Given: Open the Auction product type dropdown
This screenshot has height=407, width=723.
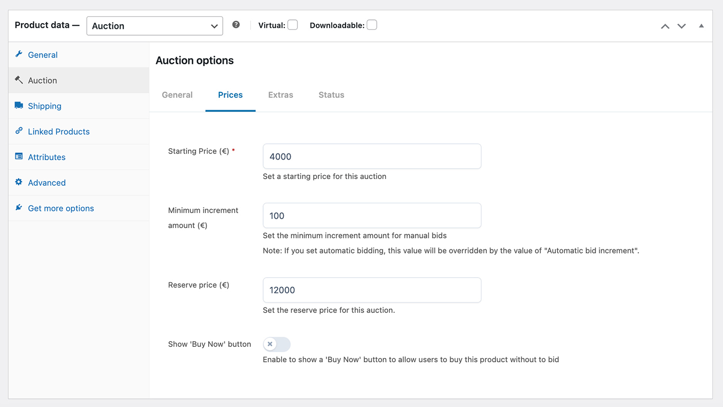Looking at the screenshot, I should pyautogui.click(x=155, y=26).
